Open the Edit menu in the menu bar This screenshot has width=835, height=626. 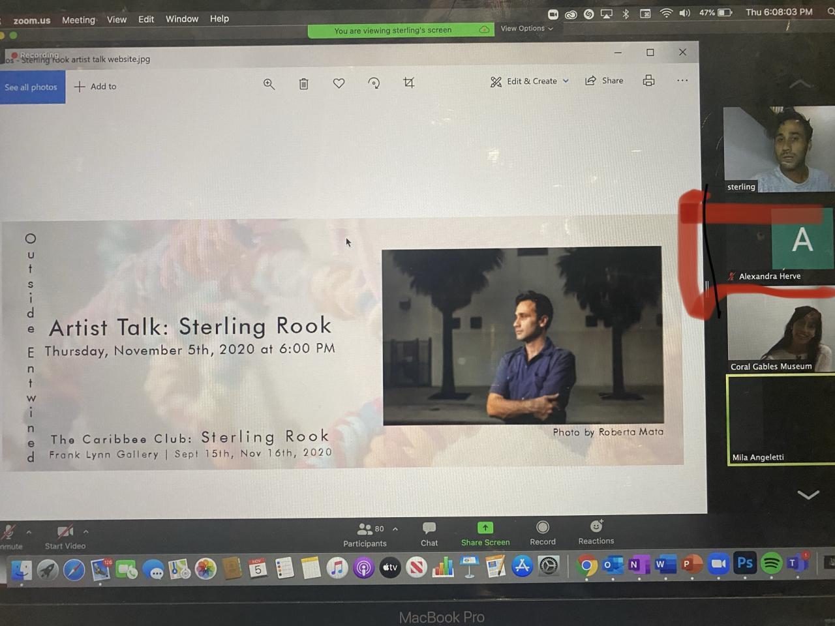[x=146, y=19]
